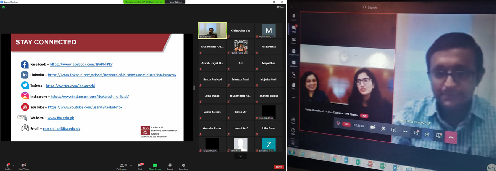Open PowerPoint from photographed taskbar
Image resolution: width=496 pixels, height=171 pixels.
pyautogui.click(x=370, y=164)
